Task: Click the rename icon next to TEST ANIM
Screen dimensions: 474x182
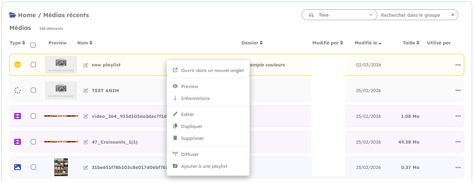Action: 86,91
